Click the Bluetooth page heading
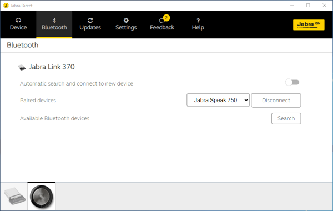This screenshot has width=333, height=211. (x=23, y=45)
